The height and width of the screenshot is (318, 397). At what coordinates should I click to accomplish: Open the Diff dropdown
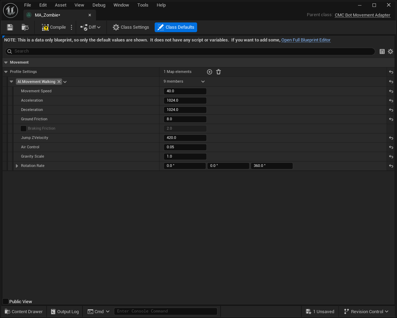pyautogui.click(x=91, y=27)
